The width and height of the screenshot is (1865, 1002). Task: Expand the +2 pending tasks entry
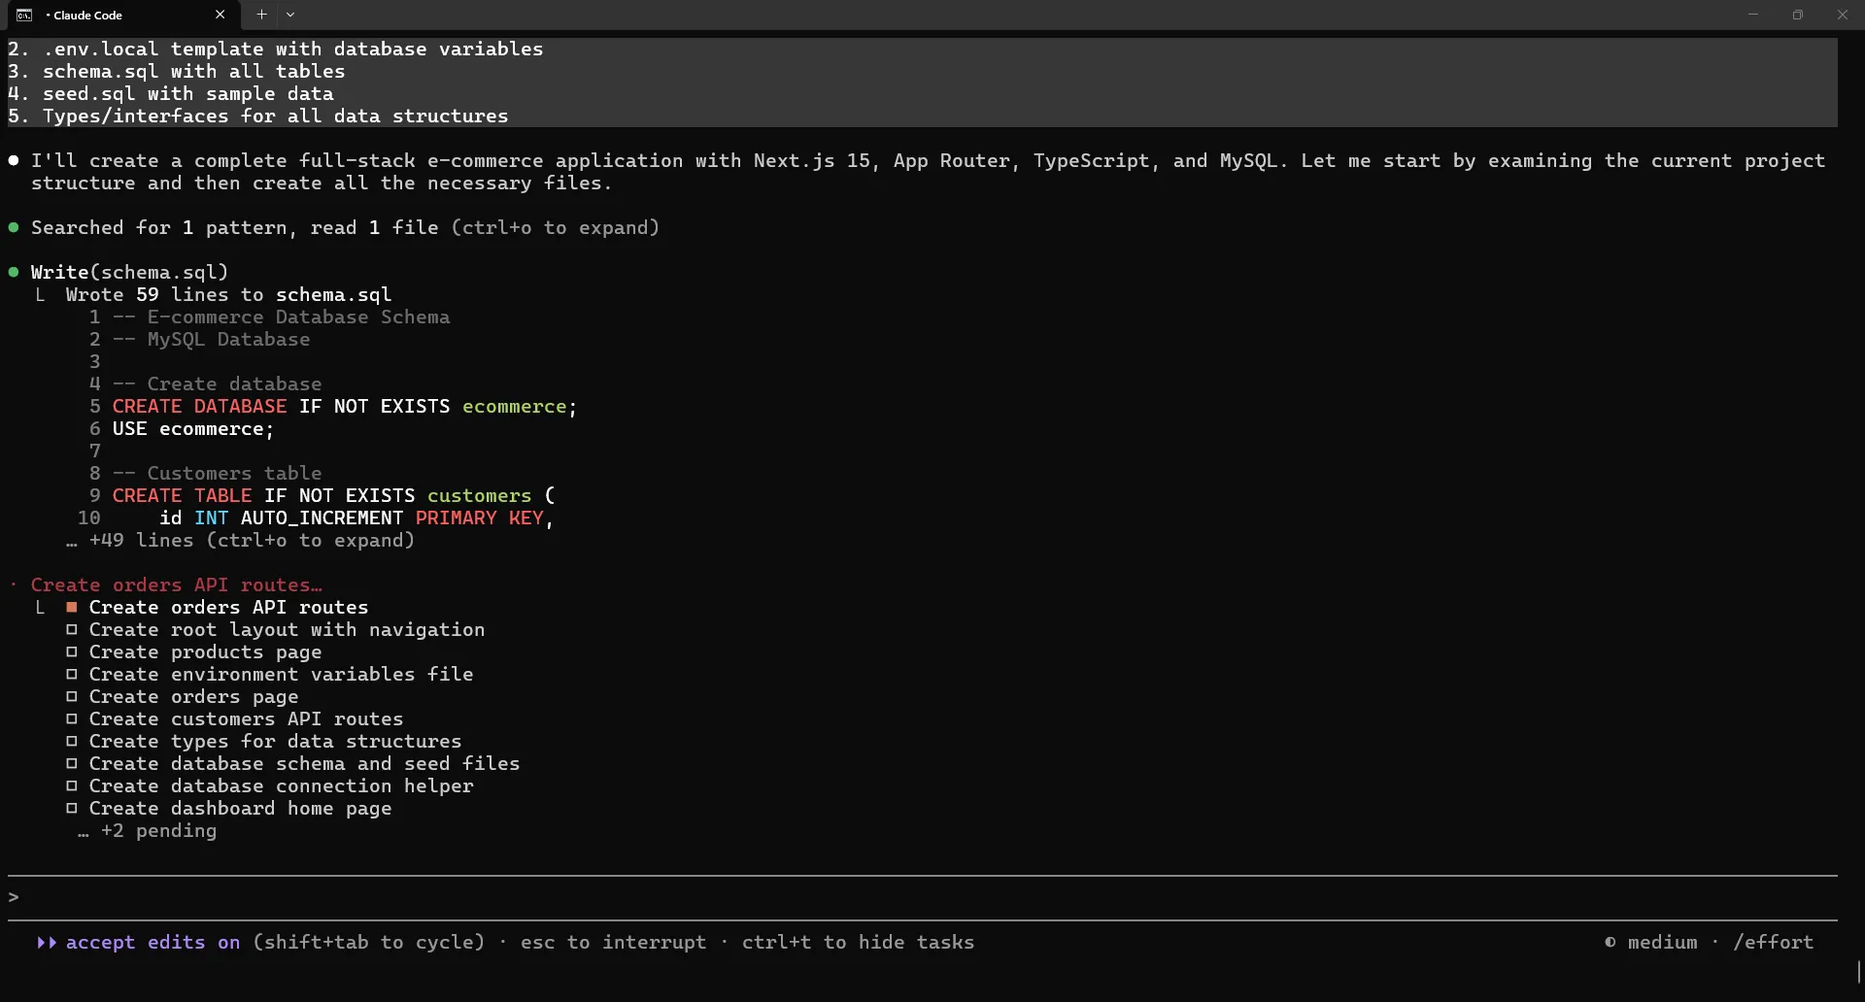[147, 831]
